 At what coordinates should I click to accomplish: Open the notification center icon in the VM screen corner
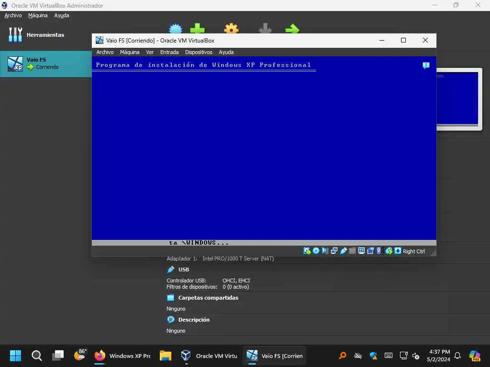point(426,65)
